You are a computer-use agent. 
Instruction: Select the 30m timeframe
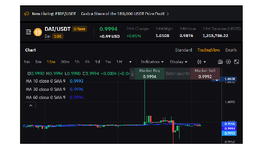click(x=65, y=62)
